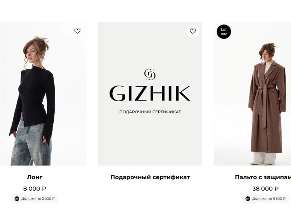Viewport: 291px width, 218px height.
Task: Click the 38 000 ₽ price
Action: [265, 189]
